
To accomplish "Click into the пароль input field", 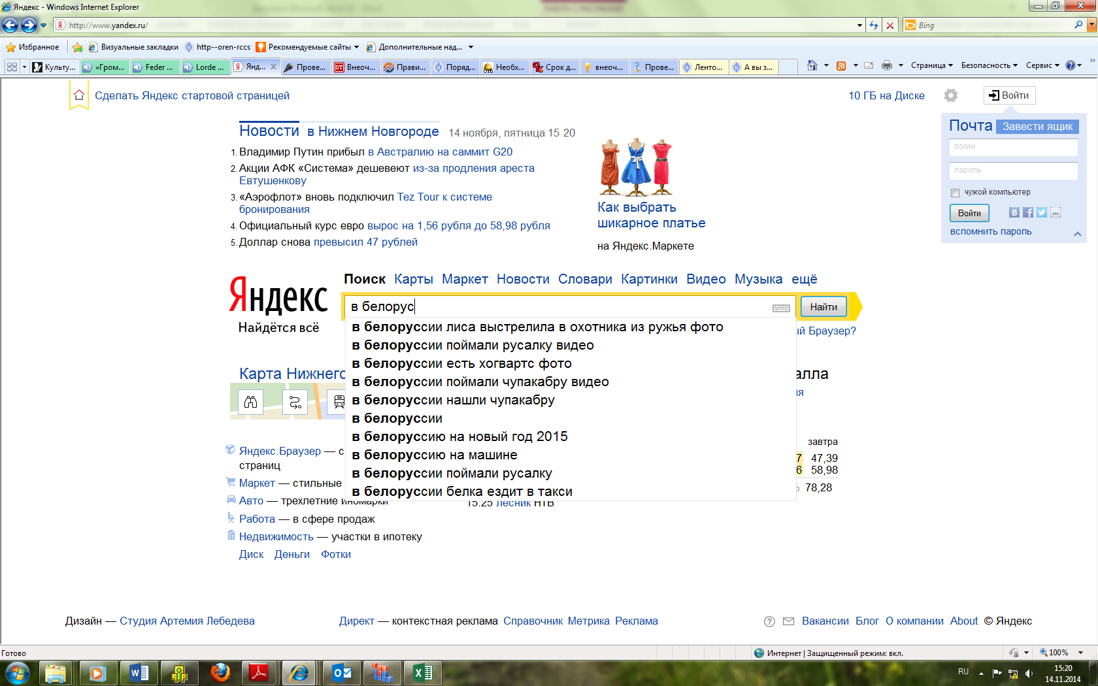I will coord(1013,171).
